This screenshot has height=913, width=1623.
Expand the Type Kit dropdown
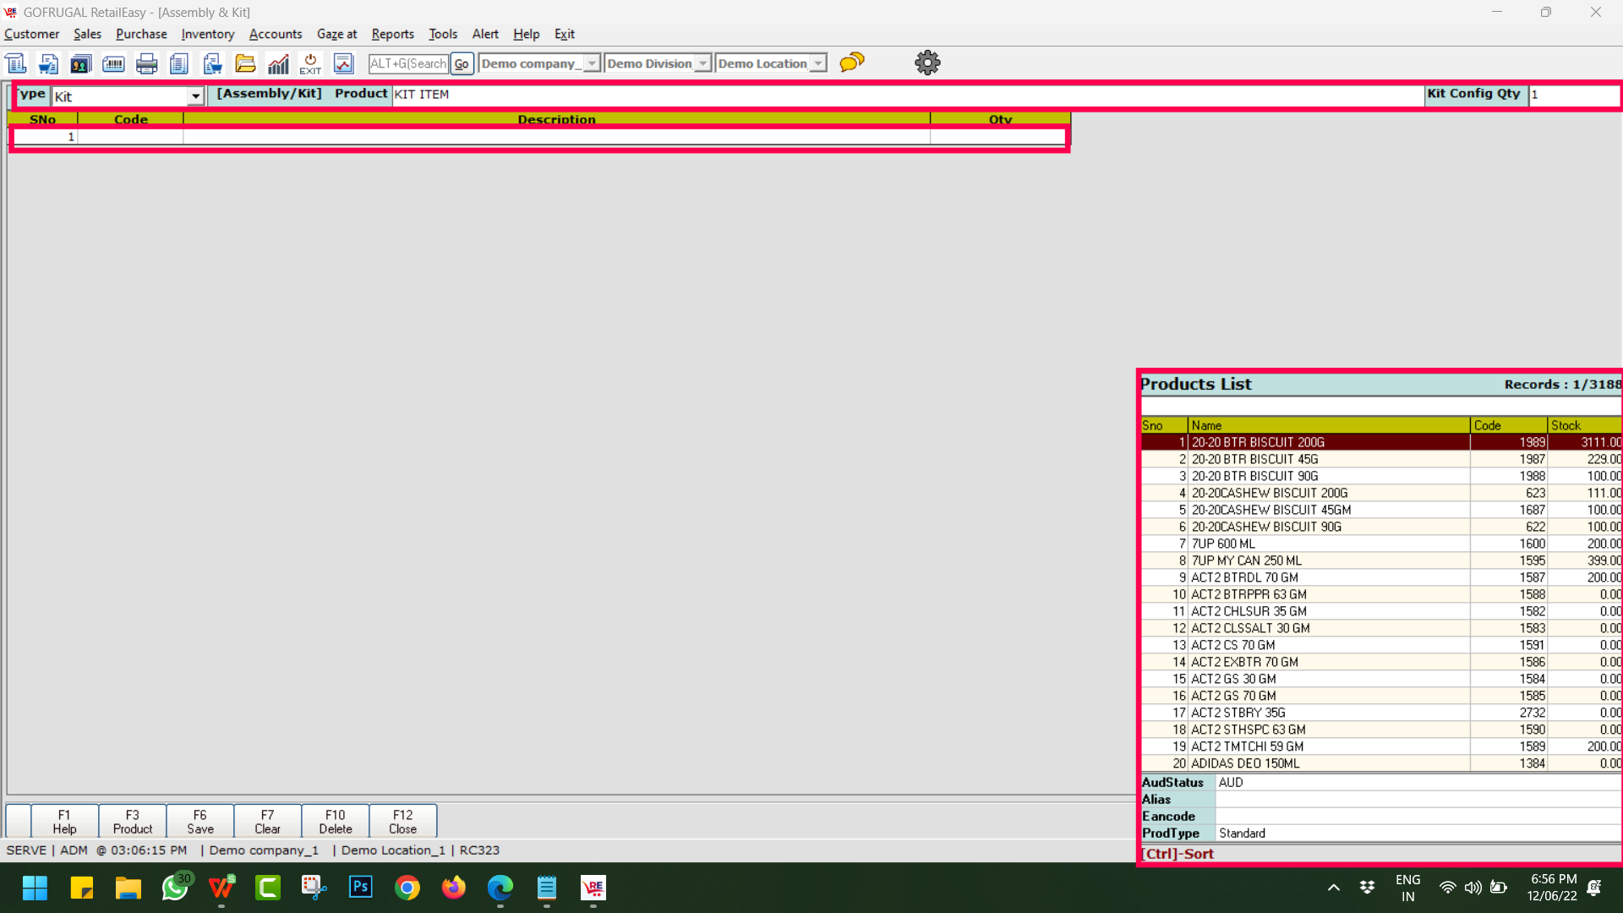click(x=196, y=96)
